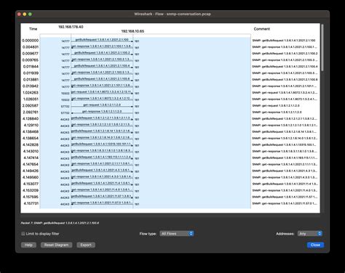The width and height of the screenshot is (345, 273).
Task: Select the time value 0.000000
Action: tap(31, 41)
